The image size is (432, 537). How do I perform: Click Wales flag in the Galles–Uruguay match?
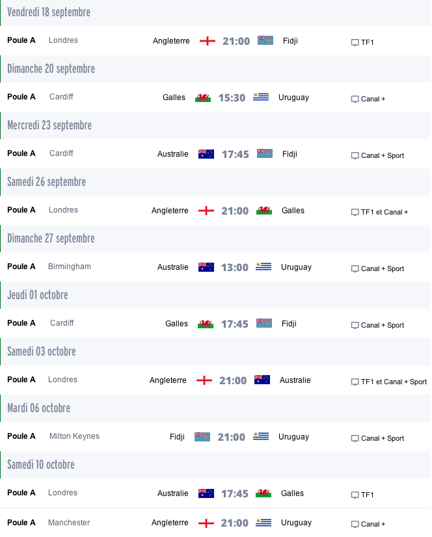click(x=203, y=98)
